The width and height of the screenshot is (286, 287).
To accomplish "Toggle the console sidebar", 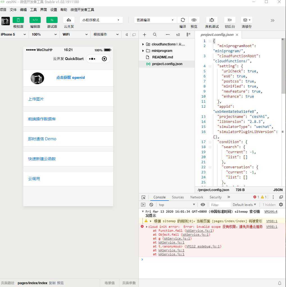I will click(x=143, y=205).
